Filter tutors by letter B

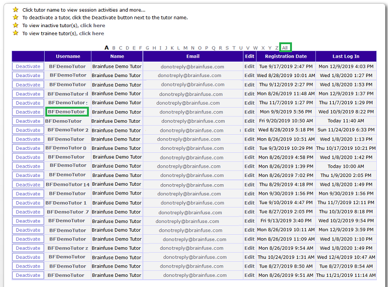pyautogui.click(x=114, y=48)
